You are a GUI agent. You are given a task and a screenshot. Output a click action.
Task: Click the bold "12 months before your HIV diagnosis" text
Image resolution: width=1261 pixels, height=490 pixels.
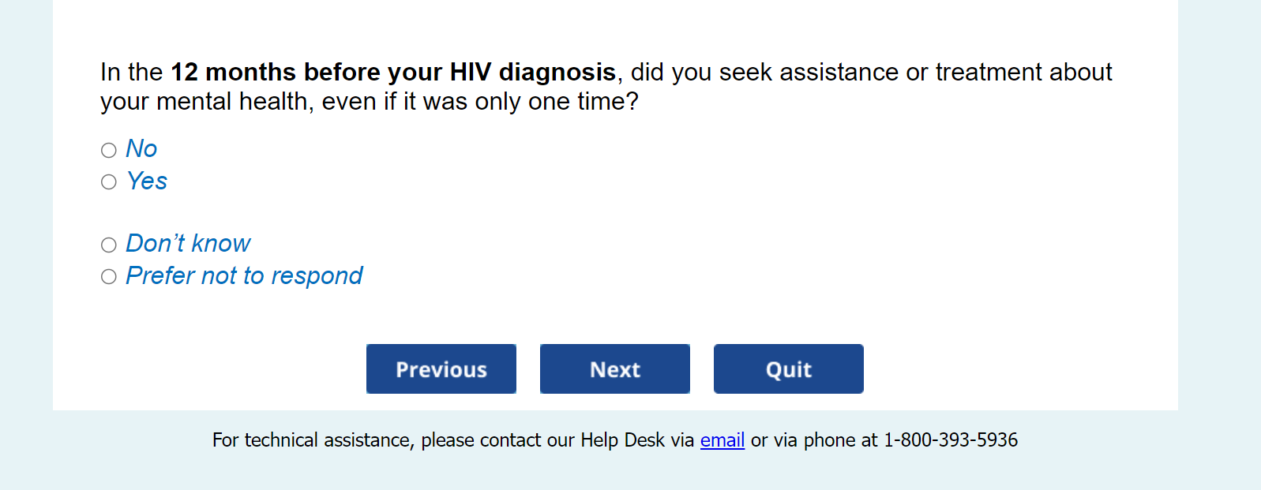coord(393,73)
